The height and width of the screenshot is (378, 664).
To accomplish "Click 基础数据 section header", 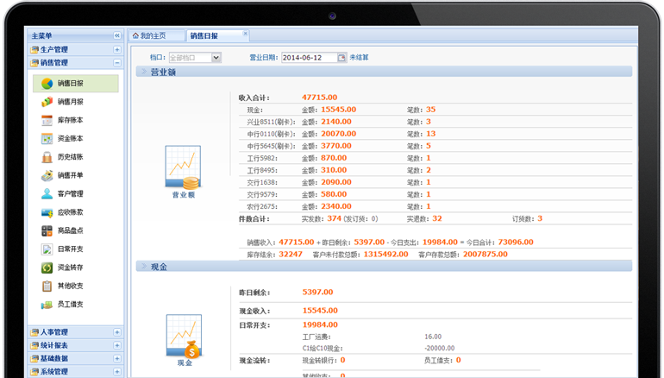I will click(x=76, y=358).
